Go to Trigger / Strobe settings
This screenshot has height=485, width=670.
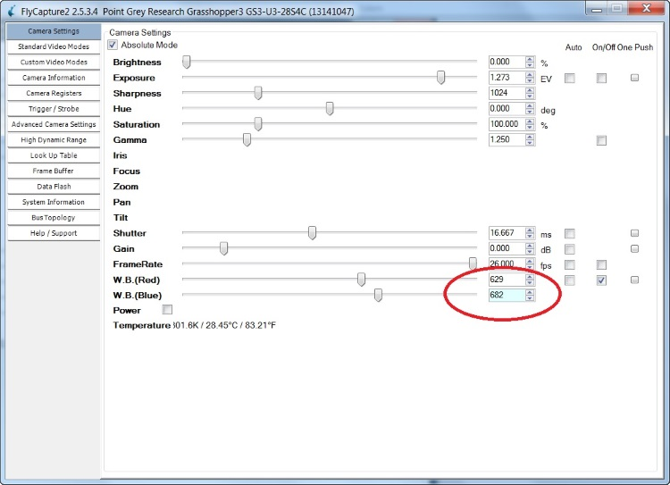[54, 109]
